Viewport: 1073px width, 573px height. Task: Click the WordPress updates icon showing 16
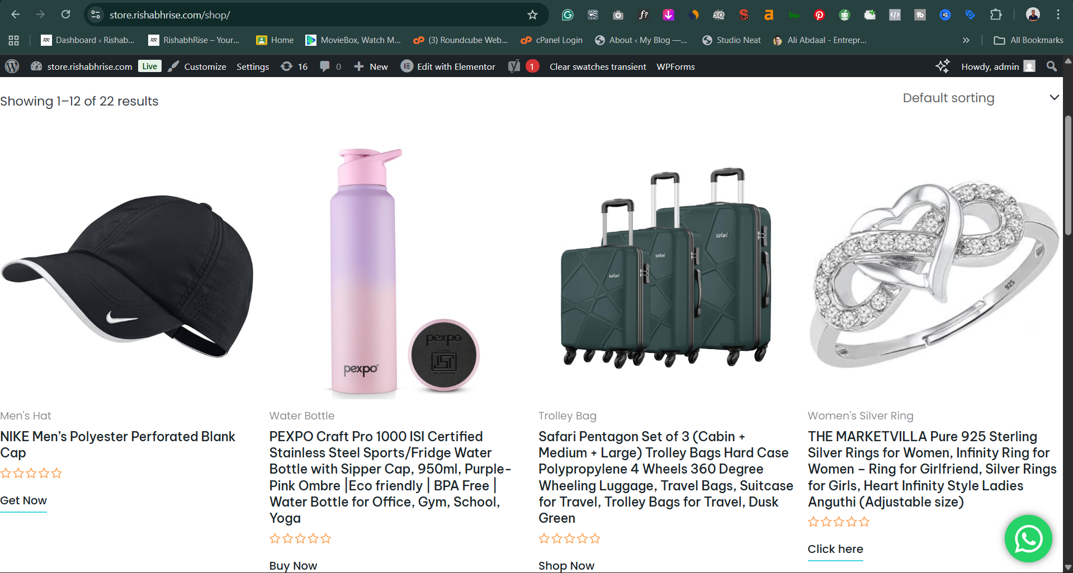click(x=294, y=66)
